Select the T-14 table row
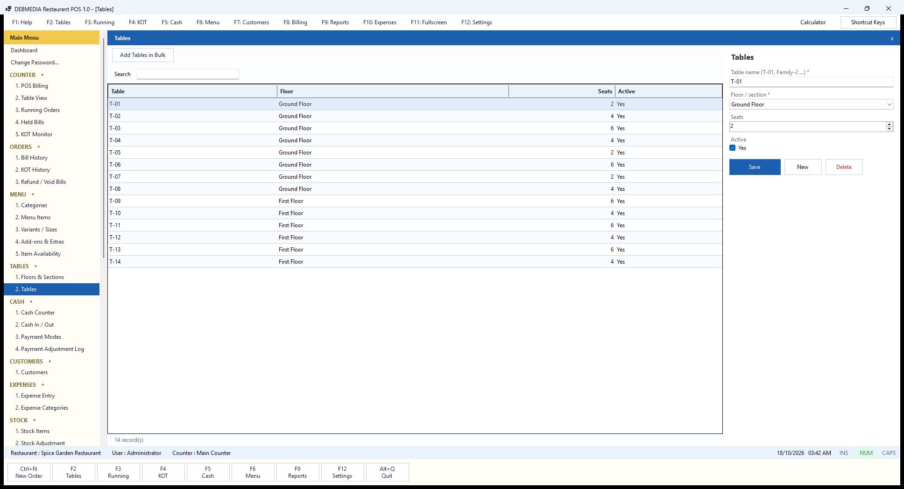 pyautogui.click(x=415, y=262)
